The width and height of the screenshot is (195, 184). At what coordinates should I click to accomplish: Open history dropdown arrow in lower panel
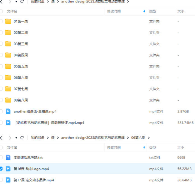[x=16, y=138]
